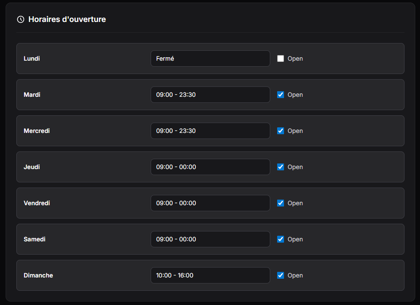Toggle the Samedi Open checkbox
The image size is (420, 305).
point(281,239)
